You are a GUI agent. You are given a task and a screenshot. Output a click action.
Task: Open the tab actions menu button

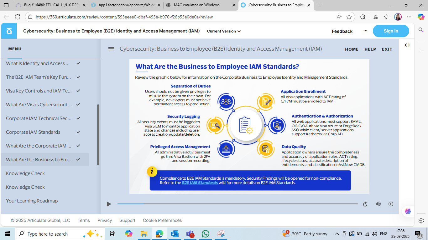(6, 5)
